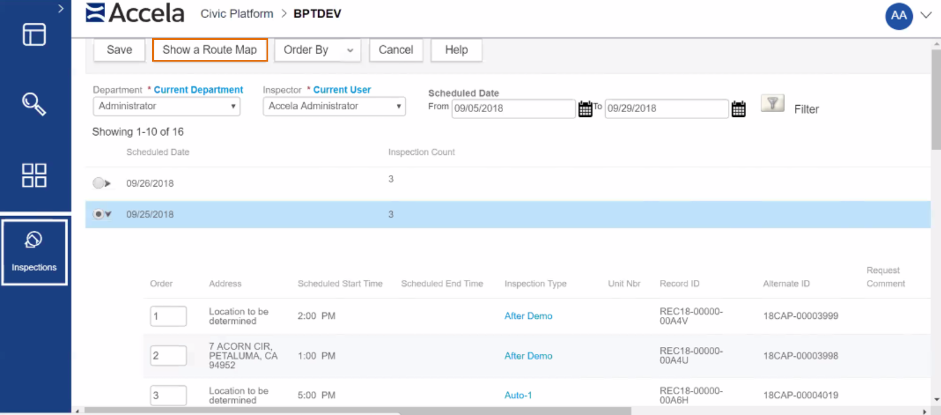Click the Show a Route Map button
Image resolution: width=941 pixels, height=415 pixels.
coord(210,50)
